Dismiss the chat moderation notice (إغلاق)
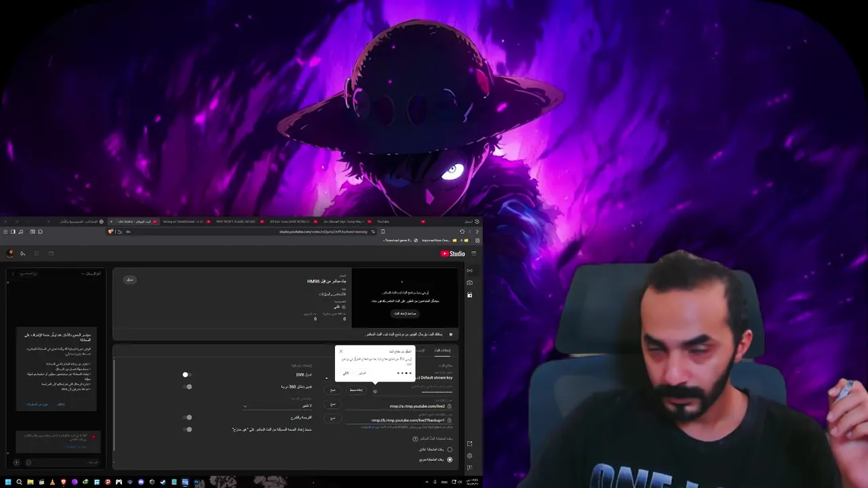The height and width of the screenshot is (488, 868). pyautogui.click(x=60, y=404)
